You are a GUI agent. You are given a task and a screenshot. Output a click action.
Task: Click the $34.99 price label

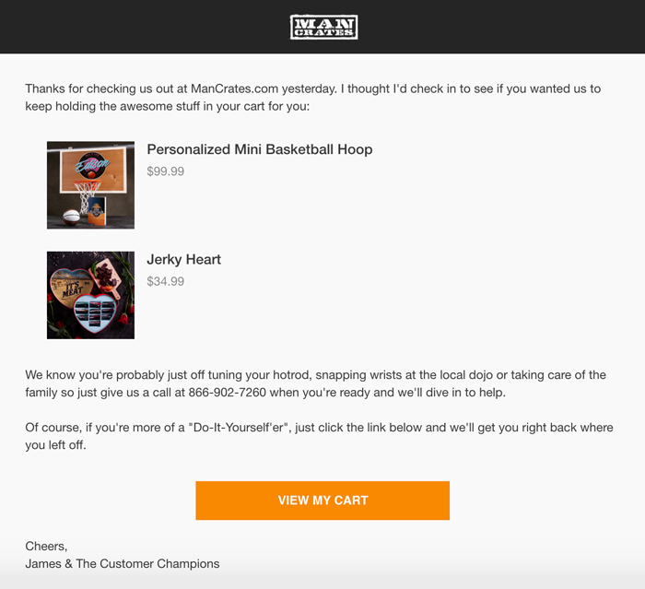click(165, 281)
